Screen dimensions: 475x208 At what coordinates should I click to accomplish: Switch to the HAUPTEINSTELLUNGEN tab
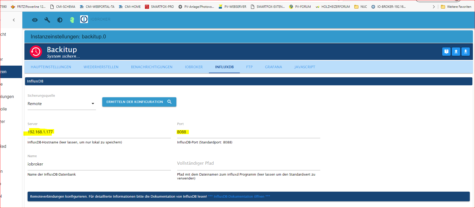point(51,67)
